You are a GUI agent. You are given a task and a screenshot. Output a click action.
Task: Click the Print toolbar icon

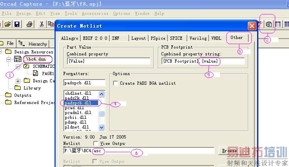29,24
